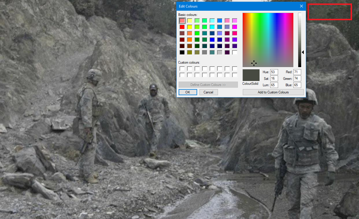Click the crosshair cursor in the spectrum
Image resolution: width=359 pixels, height=219 pixels.
[x=254, y=63]
